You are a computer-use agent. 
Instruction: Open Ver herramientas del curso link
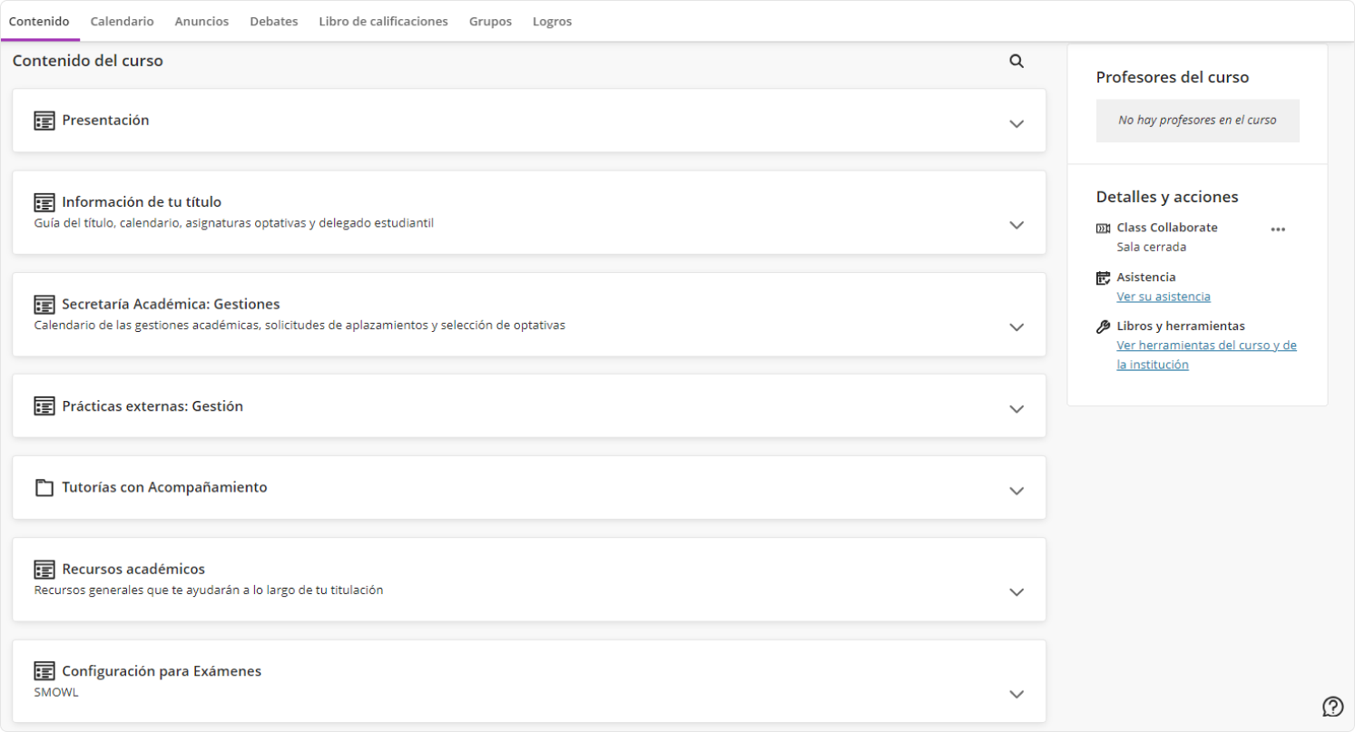coord(1205,346)
